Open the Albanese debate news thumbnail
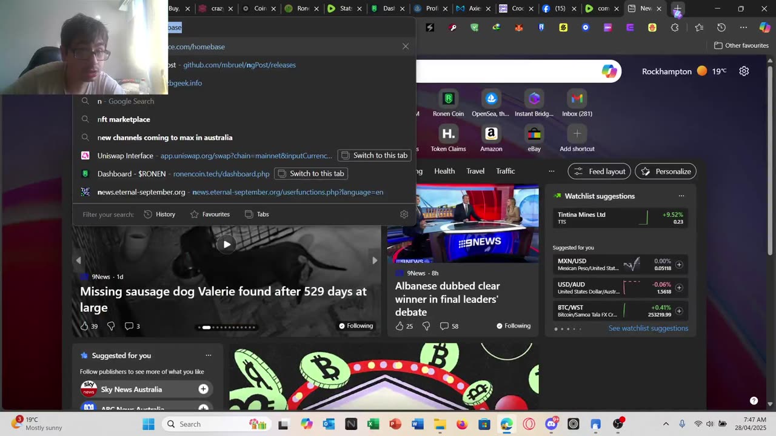The width and height of the screenshot is (776, 436). click(x=463, y=223)
